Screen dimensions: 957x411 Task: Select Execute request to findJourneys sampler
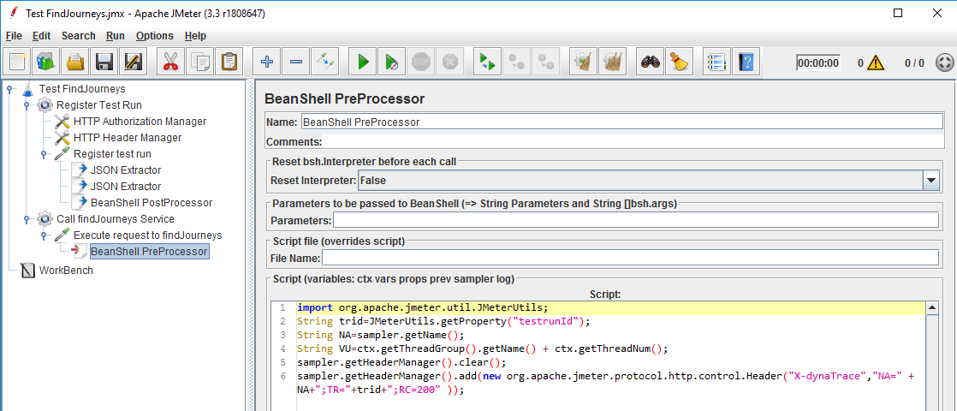[148, 235]
